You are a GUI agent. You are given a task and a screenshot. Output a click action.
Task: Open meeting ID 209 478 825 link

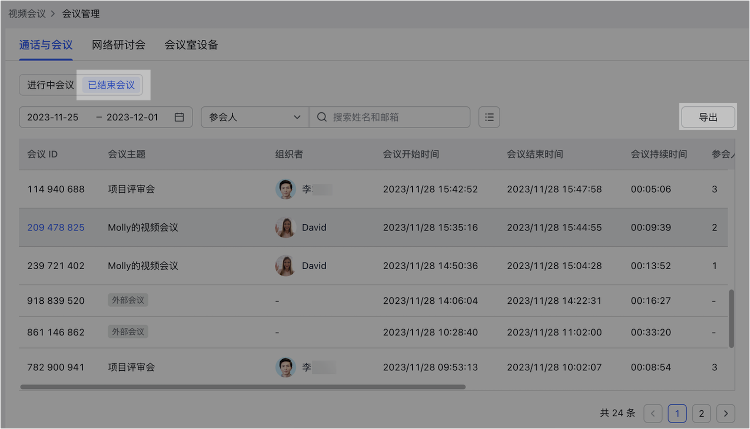tap(56, 228)
